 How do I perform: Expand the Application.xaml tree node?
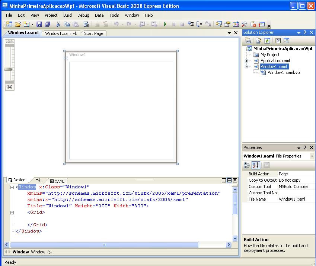[x=246, y=61]
